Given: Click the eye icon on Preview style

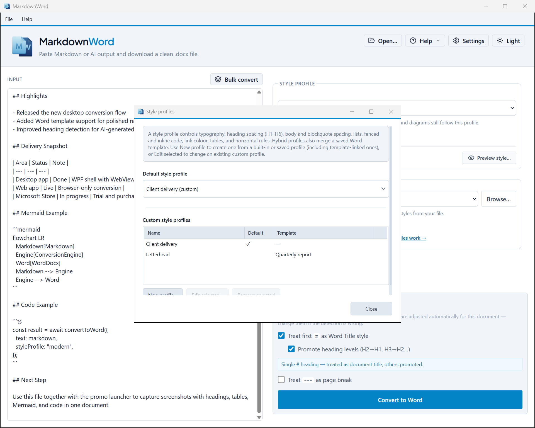Looking at the screenshot, I should pos(471,158).
